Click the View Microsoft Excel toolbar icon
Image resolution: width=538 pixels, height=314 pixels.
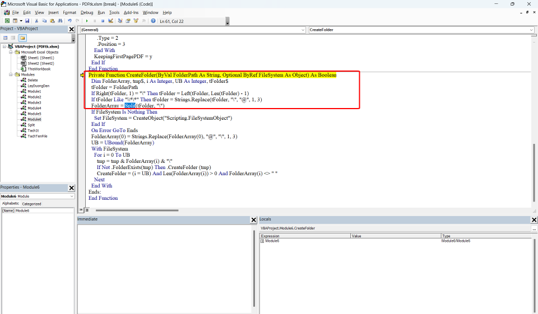coord(7,21)
